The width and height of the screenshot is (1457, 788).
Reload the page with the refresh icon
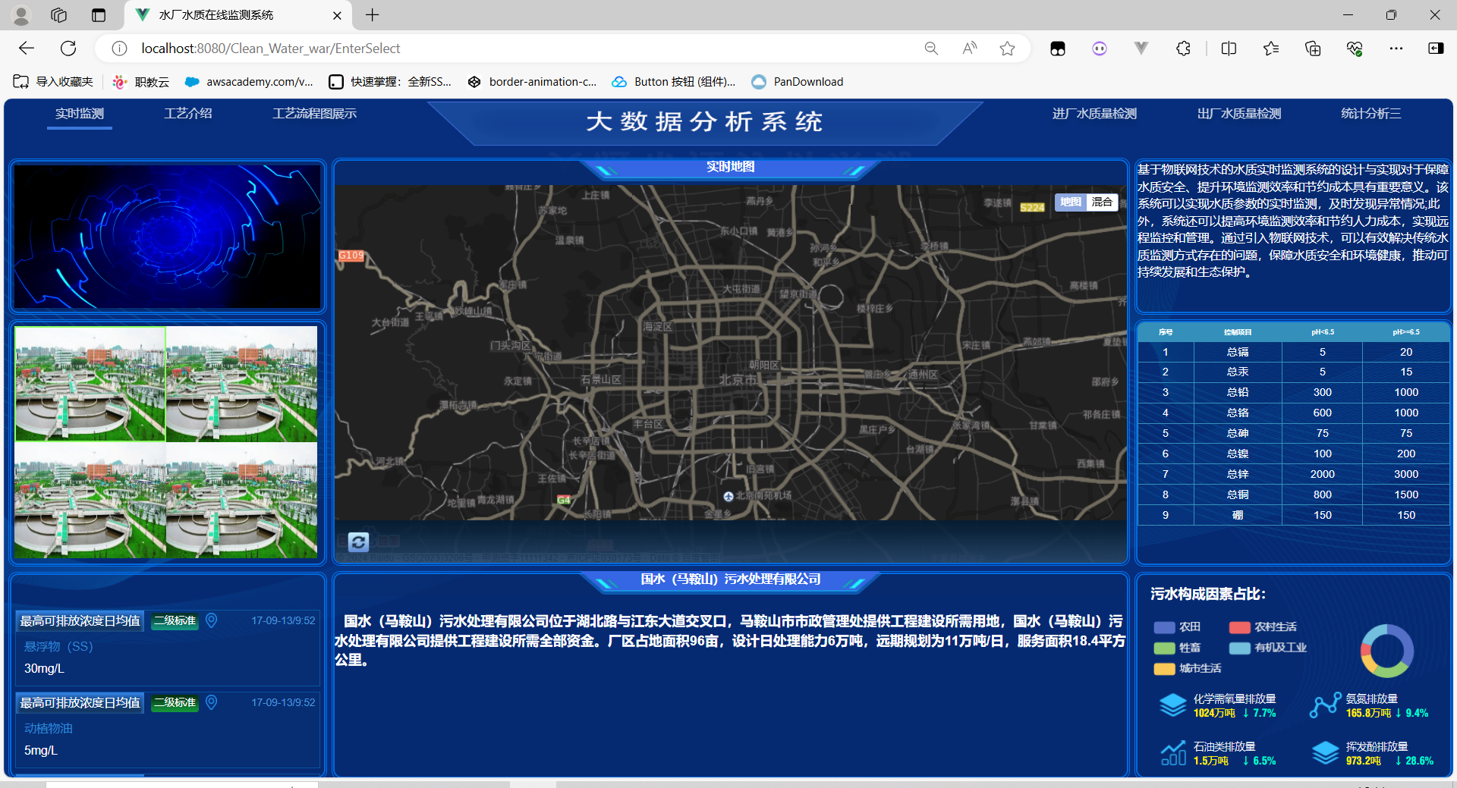pos(68,49)
